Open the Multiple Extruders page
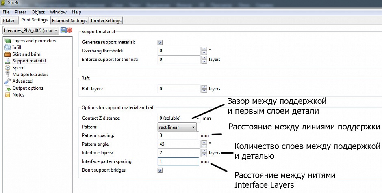This screenshot has height=193, width=382. tap(30, 75)
